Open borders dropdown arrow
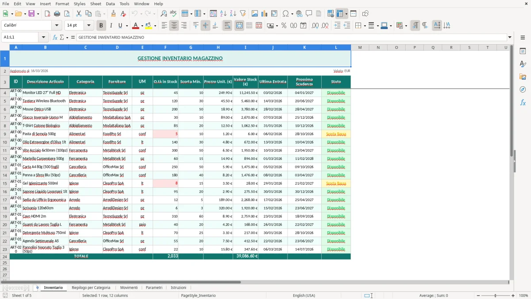 (x=365, y=26)
